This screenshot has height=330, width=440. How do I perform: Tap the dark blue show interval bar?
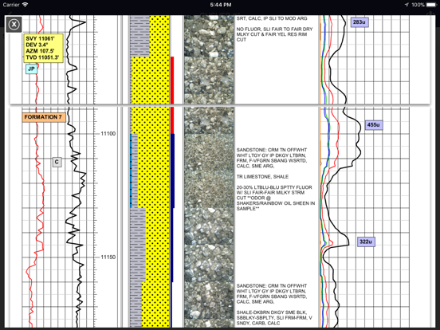(x=173, y=171)
